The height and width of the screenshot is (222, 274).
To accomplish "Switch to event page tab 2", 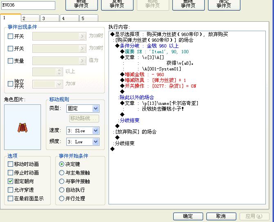I will point(30,18).
